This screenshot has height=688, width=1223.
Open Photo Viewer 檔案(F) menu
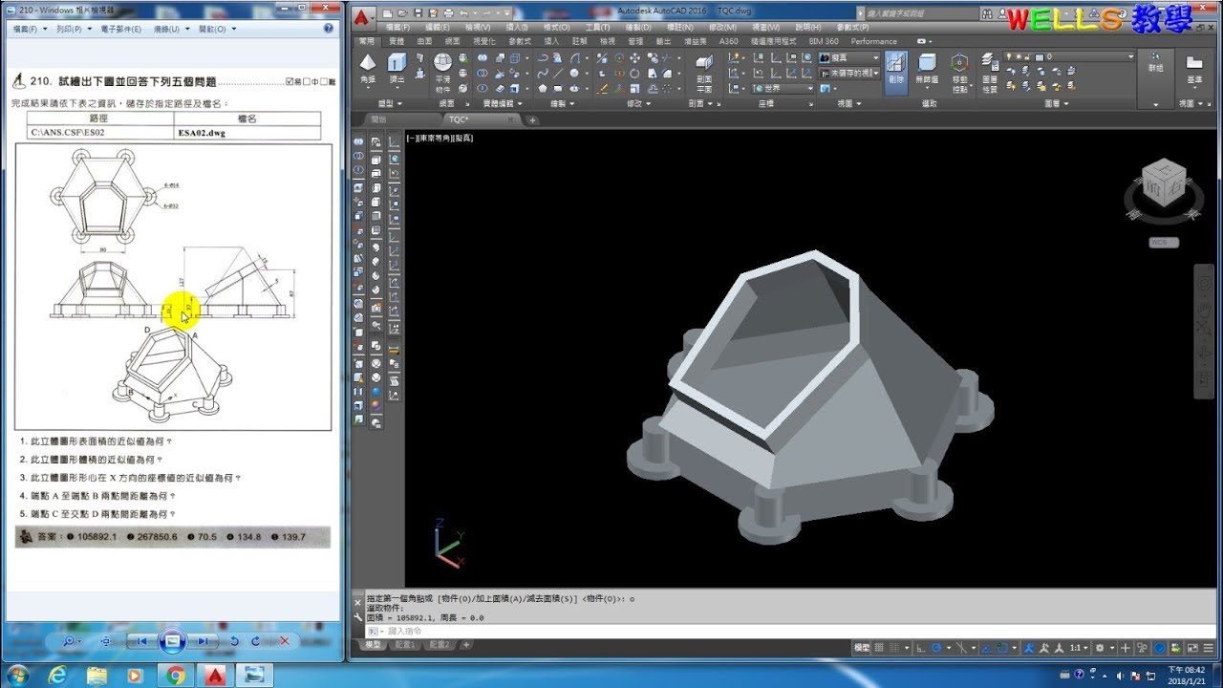point(31,30)
